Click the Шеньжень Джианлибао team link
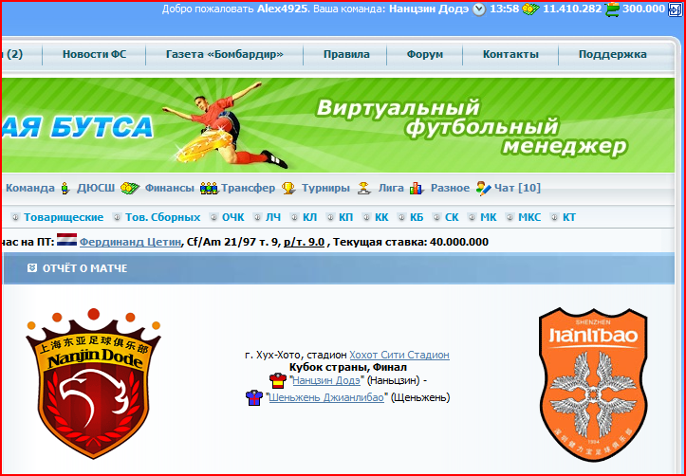Image resolution: width=686 pixels, height=476 pixels. click(x=326, y=397)
